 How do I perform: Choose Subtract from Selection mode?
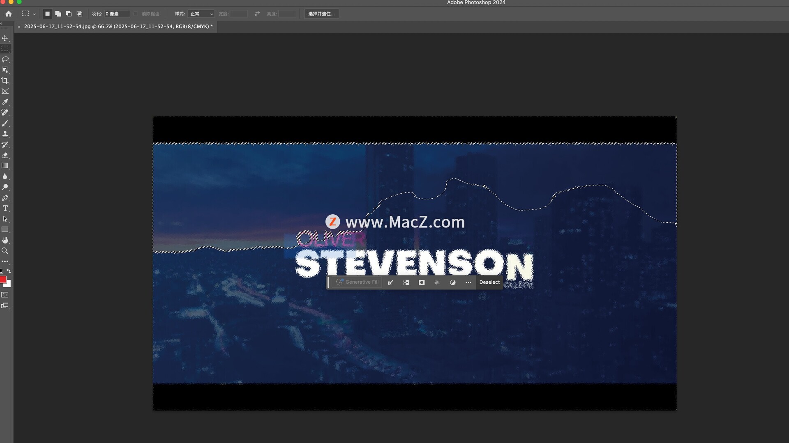69,14
